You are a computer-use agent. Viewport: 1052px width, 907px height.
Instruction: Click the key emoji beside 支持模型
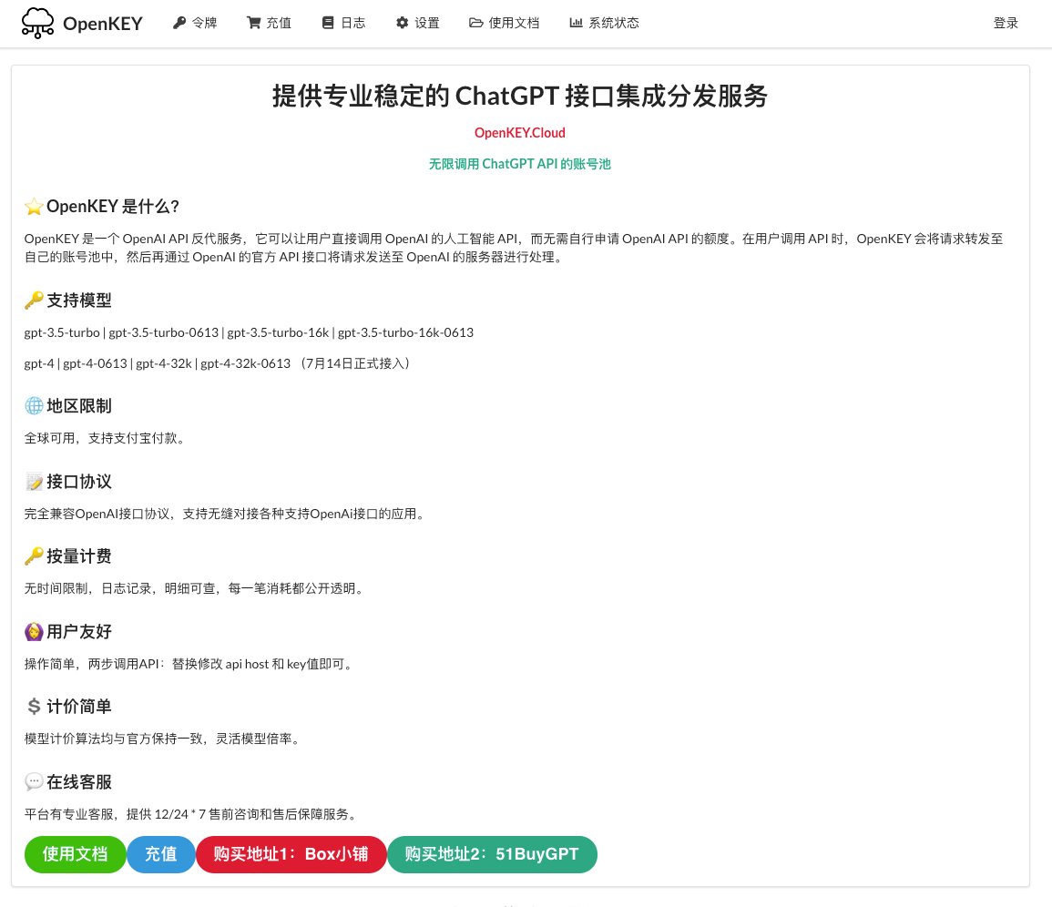(34, 301)
